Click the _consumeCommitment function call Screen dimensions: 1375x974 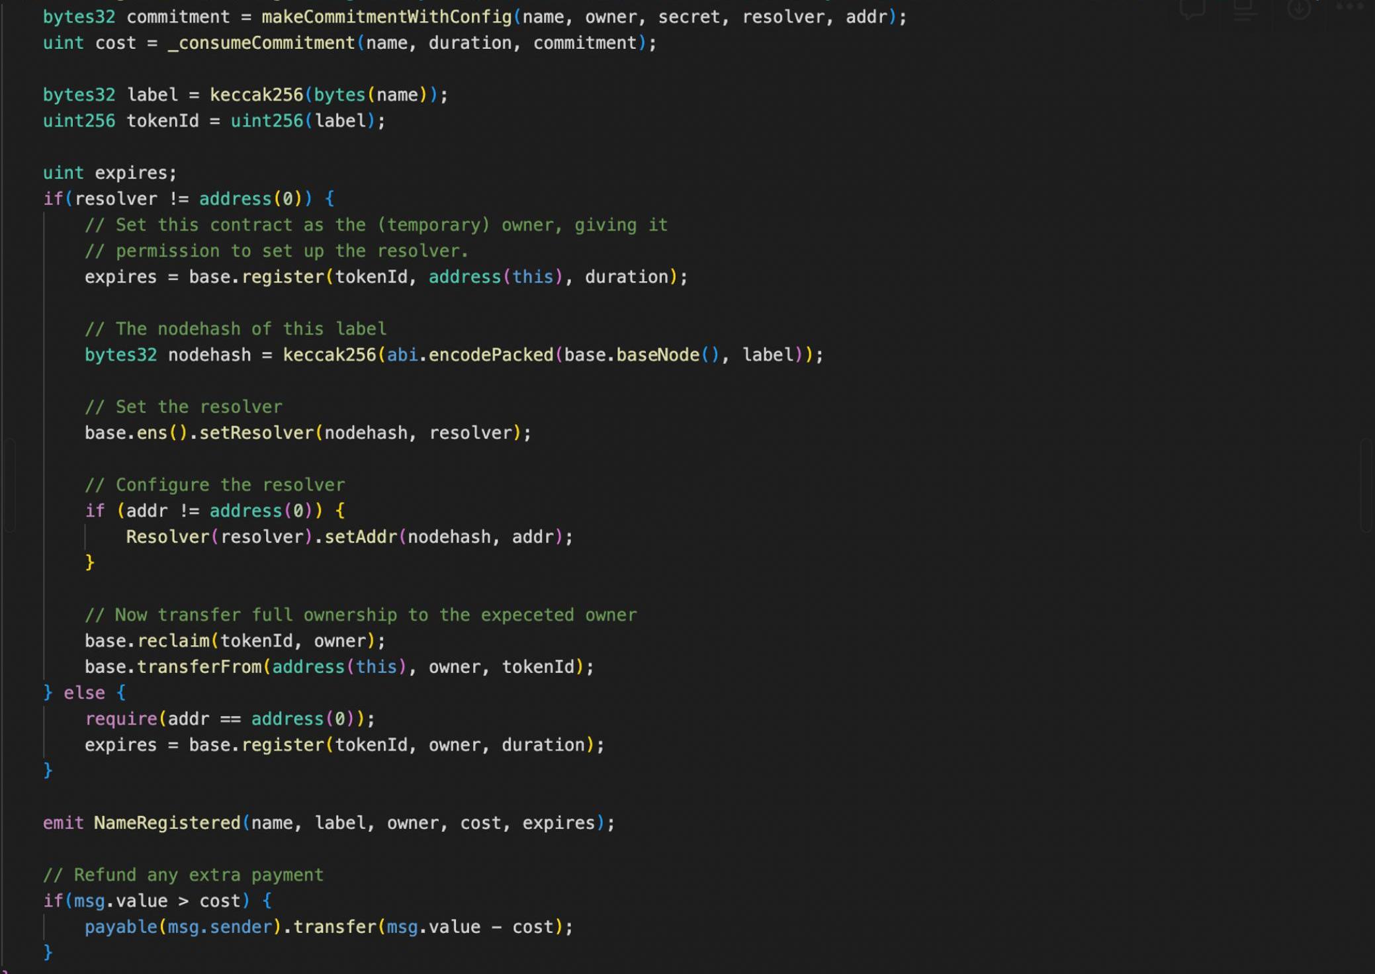261,43
